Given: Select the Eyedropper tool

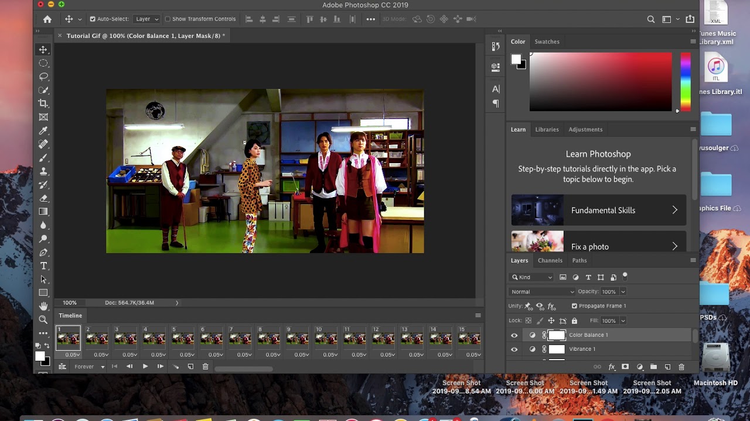Looking at the screenshot, I should click(x=43, y=131).
